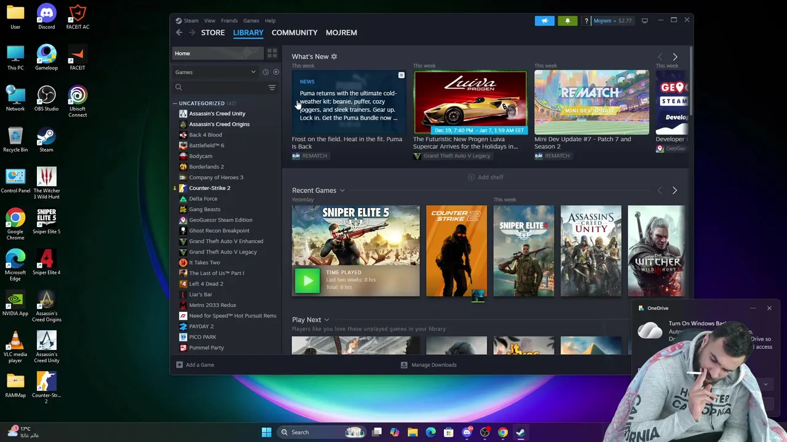Select Left 4 Dead 2 in list
The image size is (787, 442).
click(206, 284)
